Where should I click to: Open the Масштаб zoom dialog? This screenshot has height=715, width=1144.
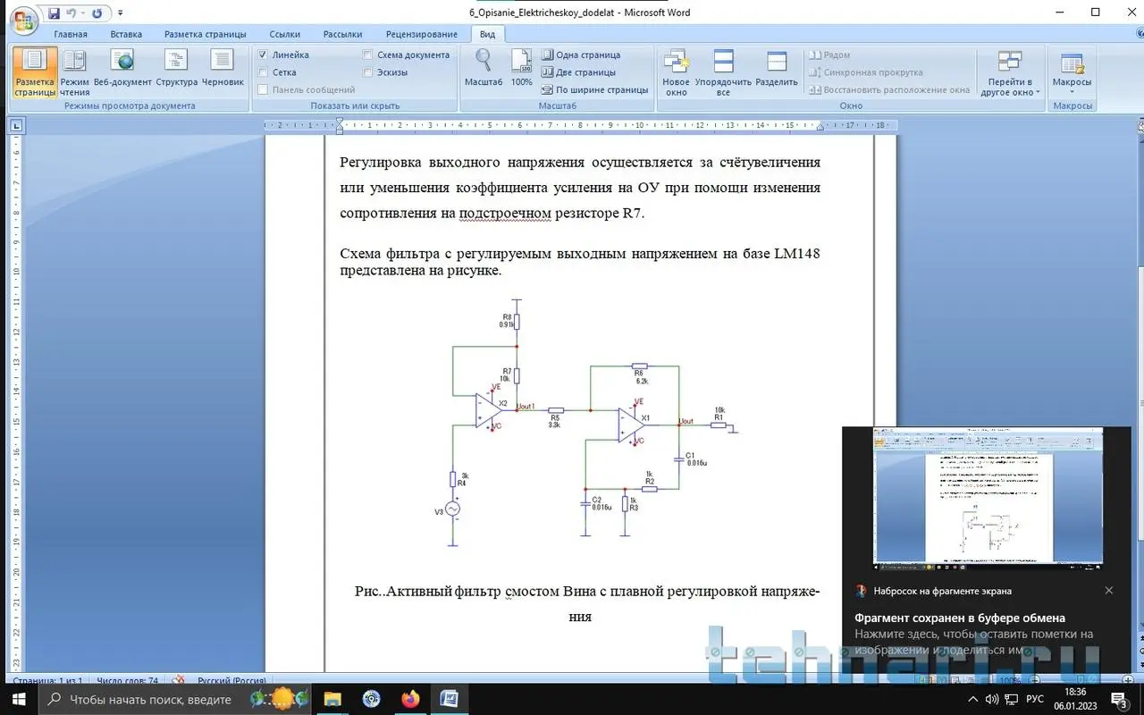pos(484,71)
